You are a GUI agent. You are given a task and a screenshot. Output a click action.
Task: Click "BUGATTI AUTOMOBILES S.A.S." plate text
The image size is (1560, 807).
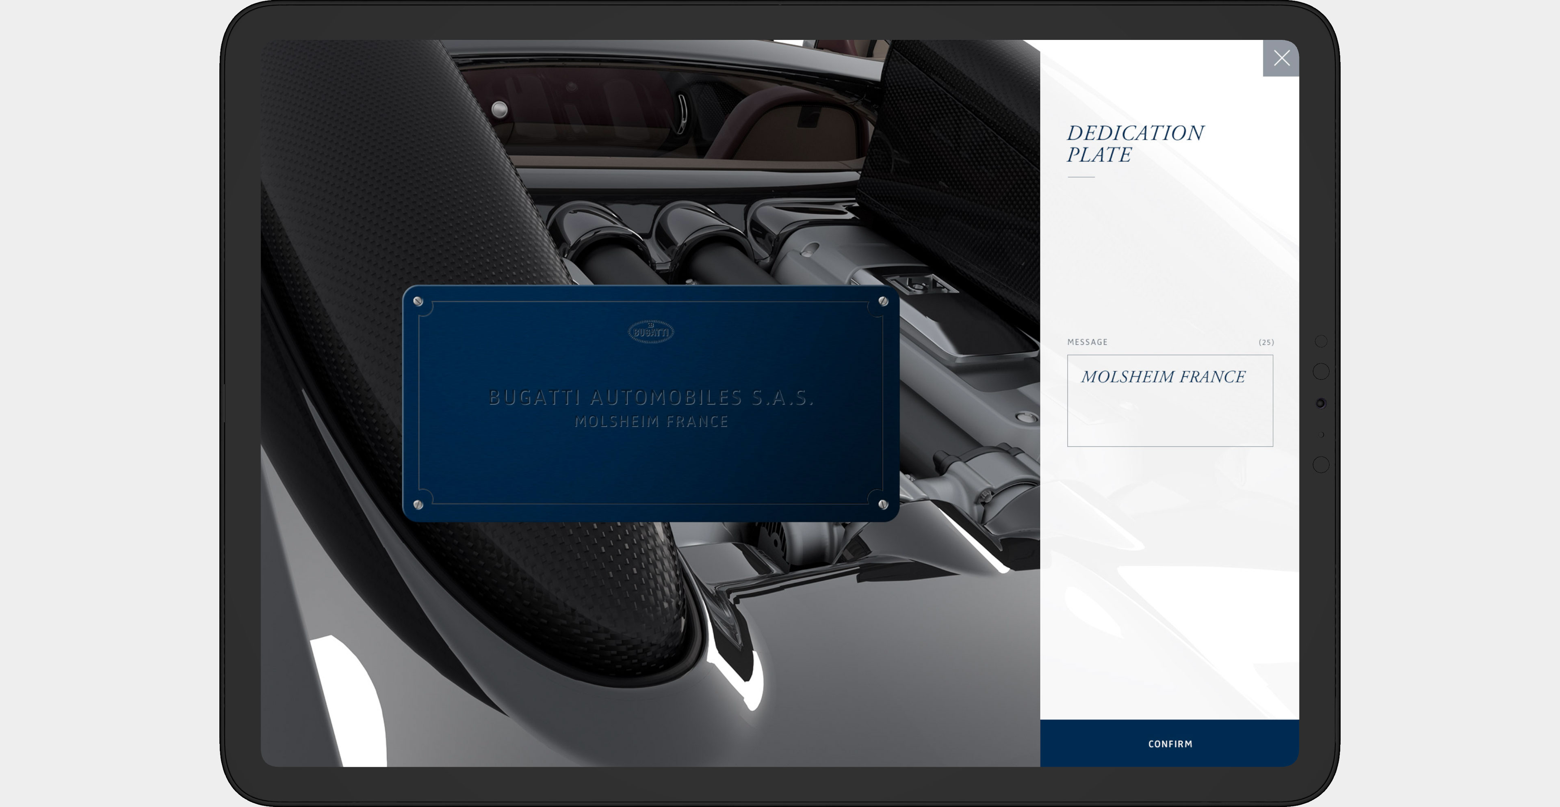click(x=651, y=397)
